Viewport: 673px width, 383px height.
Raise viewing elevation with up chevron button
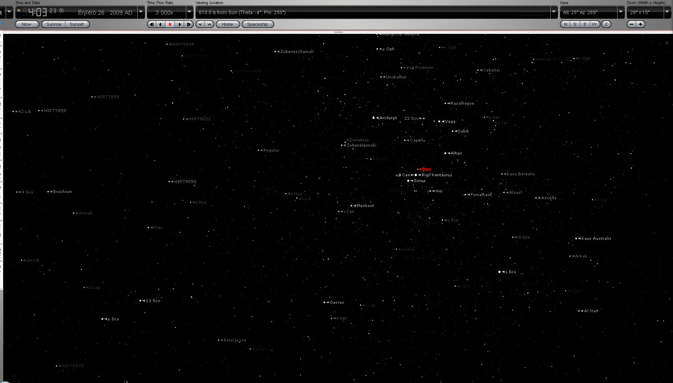pos(209,24)
